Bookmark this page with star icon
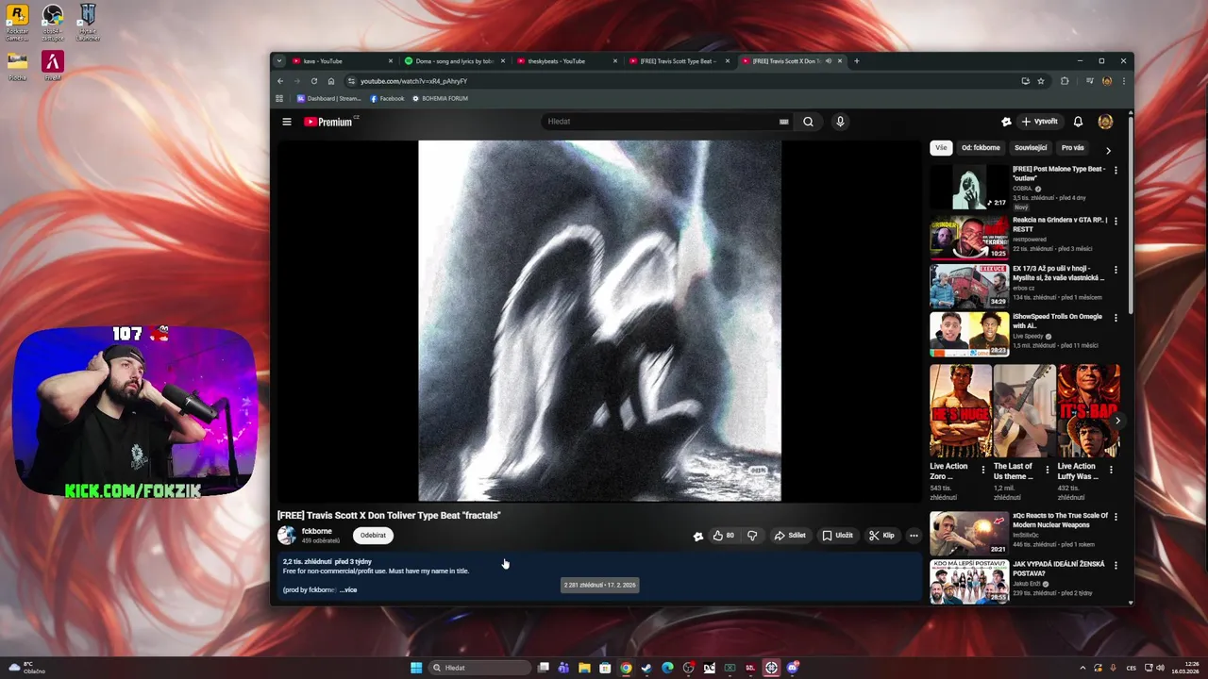 pos(1041,81)
